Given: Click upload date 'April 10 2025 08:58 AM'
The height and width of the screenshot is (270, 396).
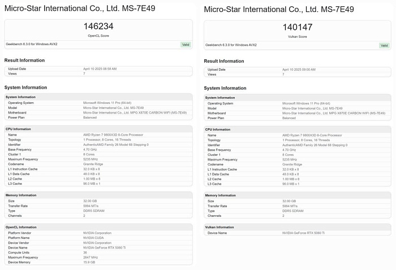Looking at the screenshot, I should click(x=100, y=69).
